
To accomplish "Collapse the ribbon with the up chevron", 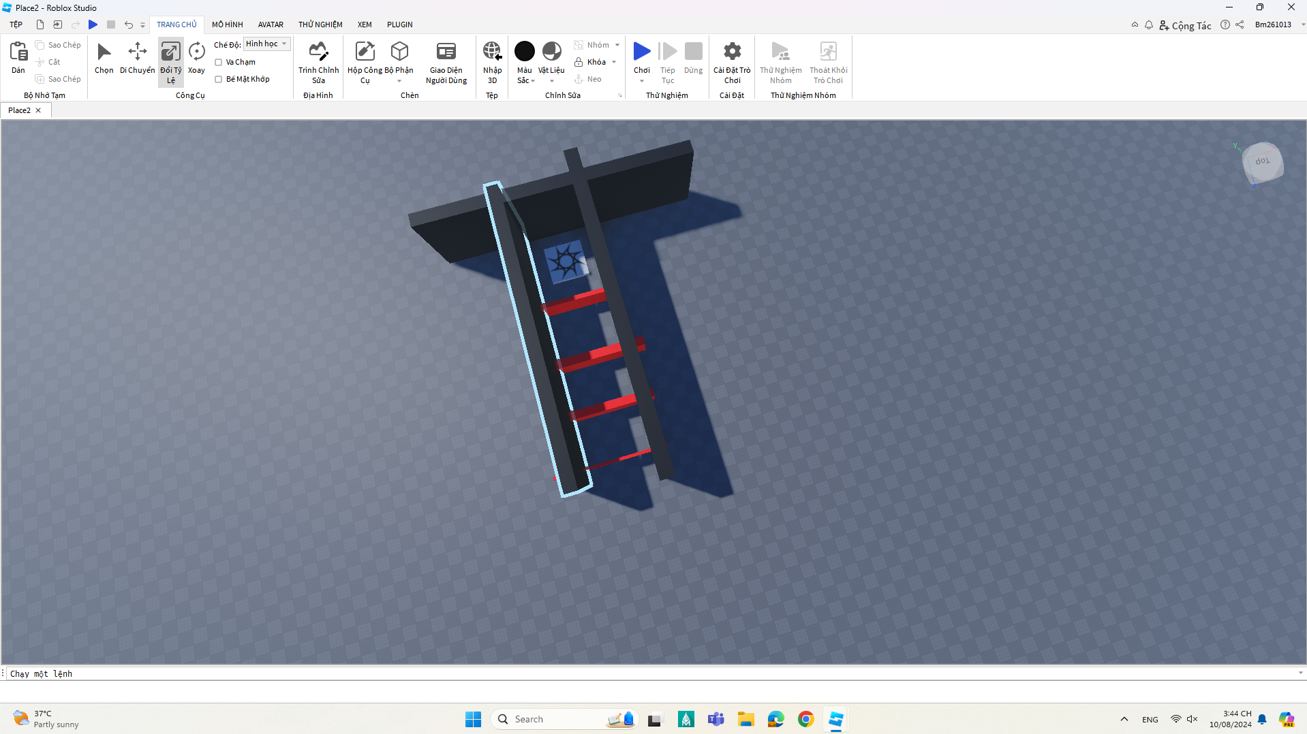I will coord(1135,25).
